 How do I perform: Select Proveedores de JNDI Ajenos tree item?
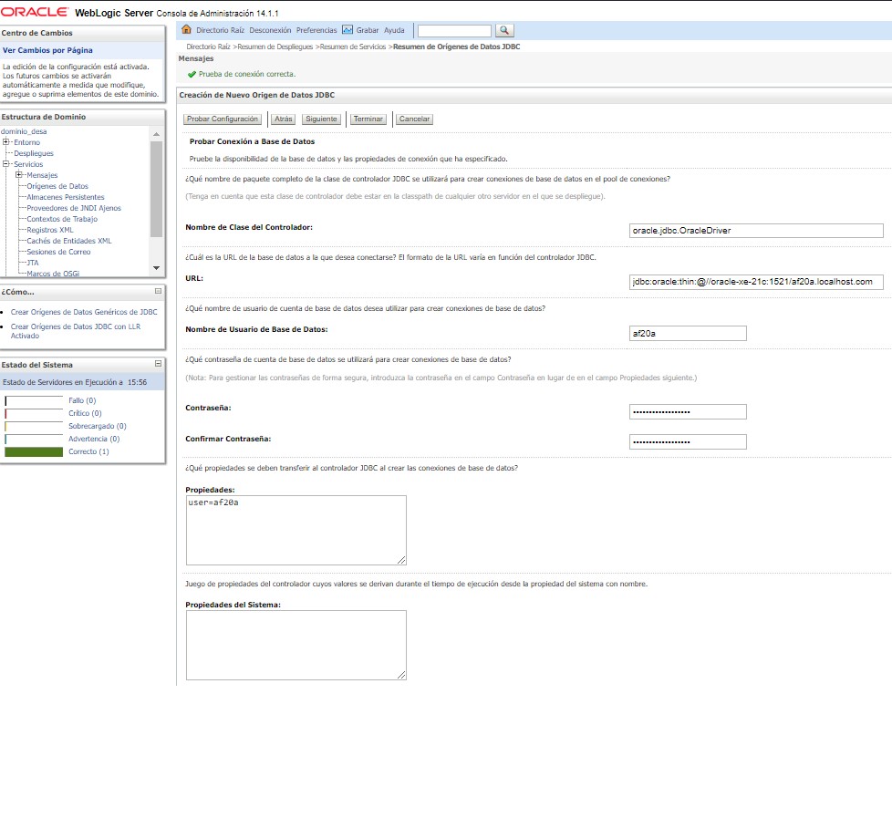tap(74, 208)
